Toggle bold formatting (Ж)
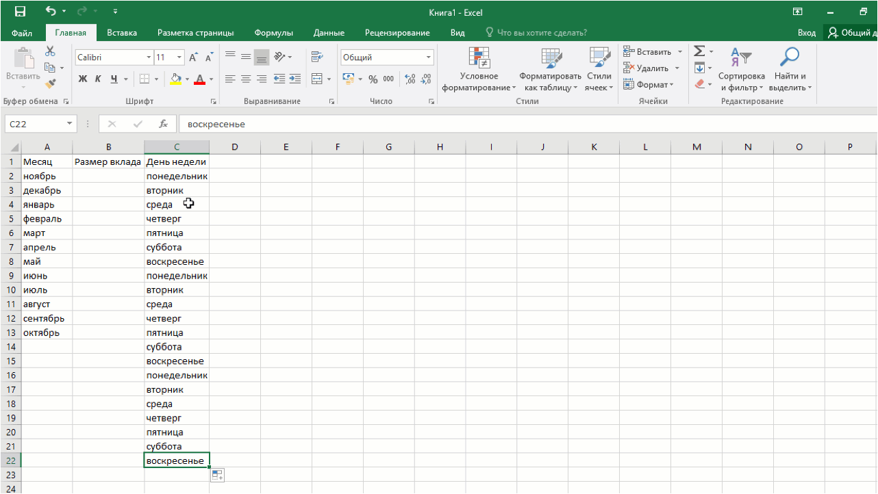The width and height of the screenshot is (878, 494). [83, 79]
